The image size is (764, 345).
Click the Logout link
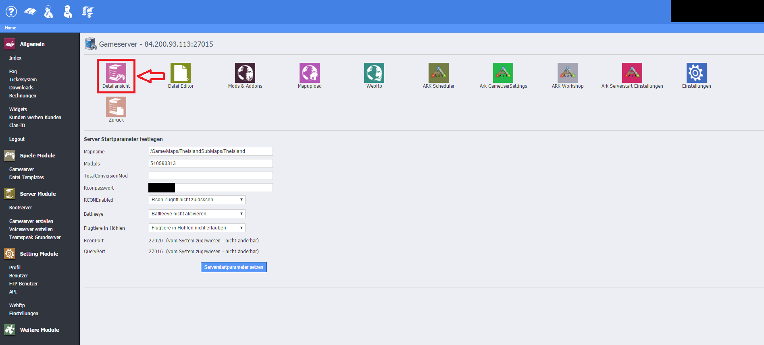click(17, 139)
